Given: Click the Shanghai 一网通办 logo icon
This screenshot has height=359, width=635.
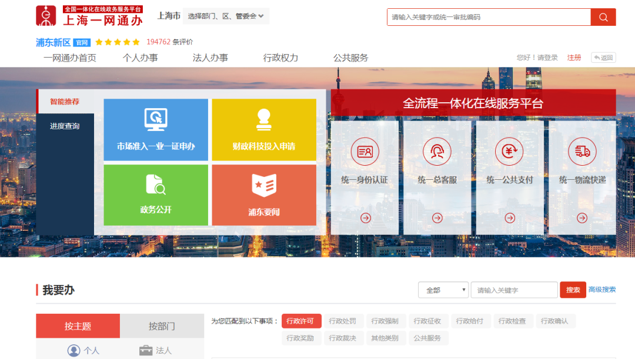Looking at the screenshot, I should (x=46, y=16).
